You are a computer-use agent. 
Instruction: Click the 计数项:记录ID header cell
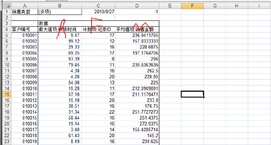click(x=98, y=29)
